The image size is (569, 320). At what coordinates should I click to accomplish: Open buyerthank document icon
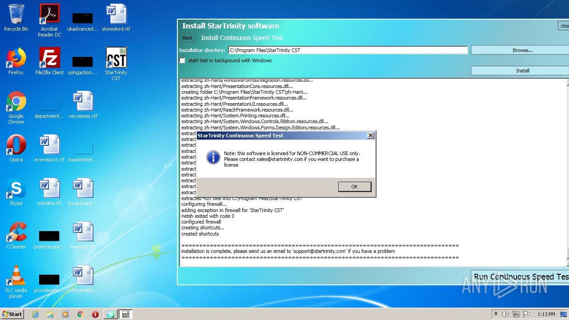tap(83, 192)
